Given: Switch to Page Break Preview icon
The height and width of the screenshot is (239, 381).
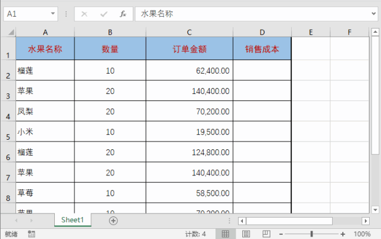Looking at the screenshot, I should [266, 234].
